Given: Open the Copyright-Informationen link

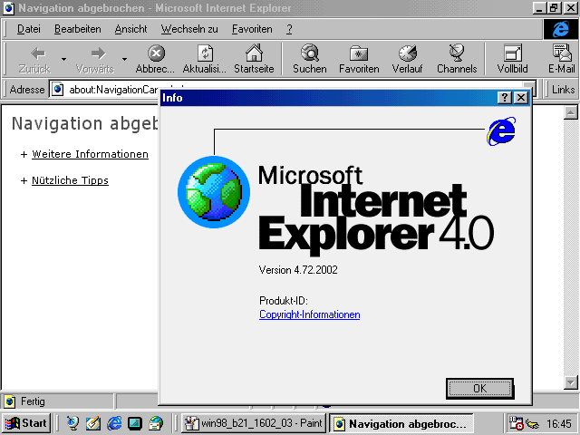Looking at the screenshot, I should 310,314.
